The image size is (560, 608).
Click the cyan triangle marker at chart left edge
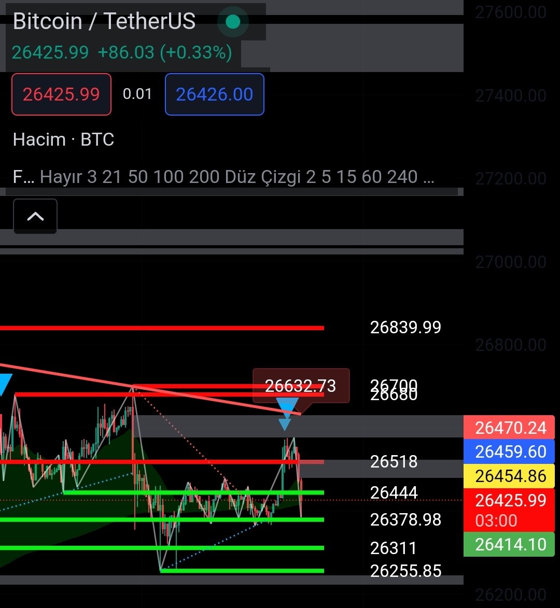(5, 384)
